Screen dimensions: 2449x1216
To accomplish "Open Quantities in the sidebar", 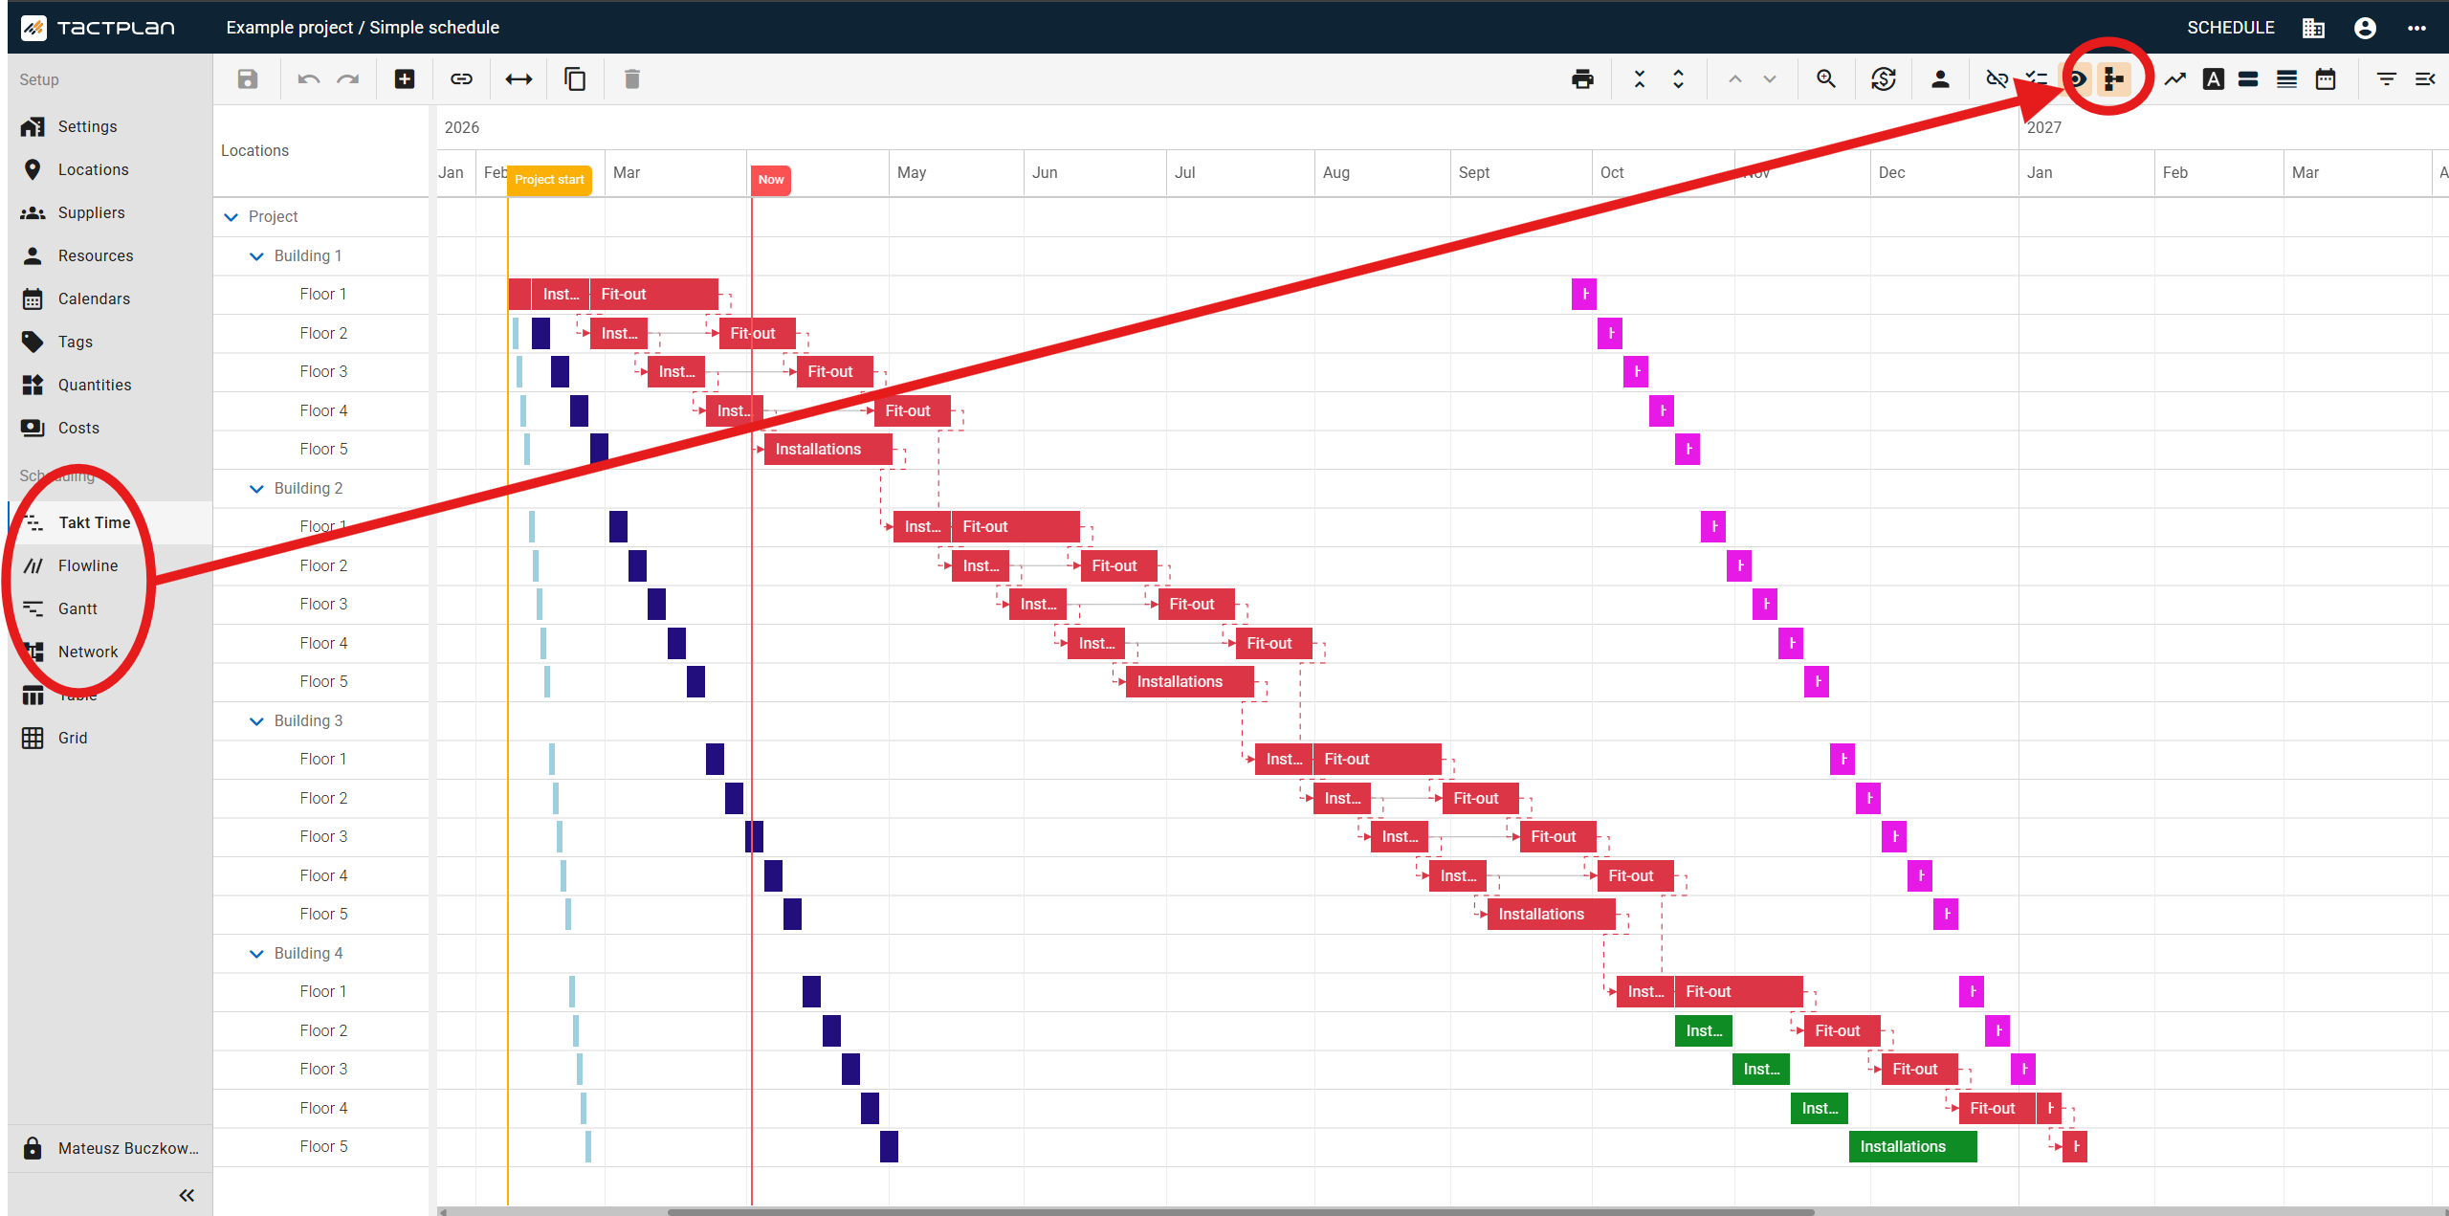I will click(x=110, y=385).
